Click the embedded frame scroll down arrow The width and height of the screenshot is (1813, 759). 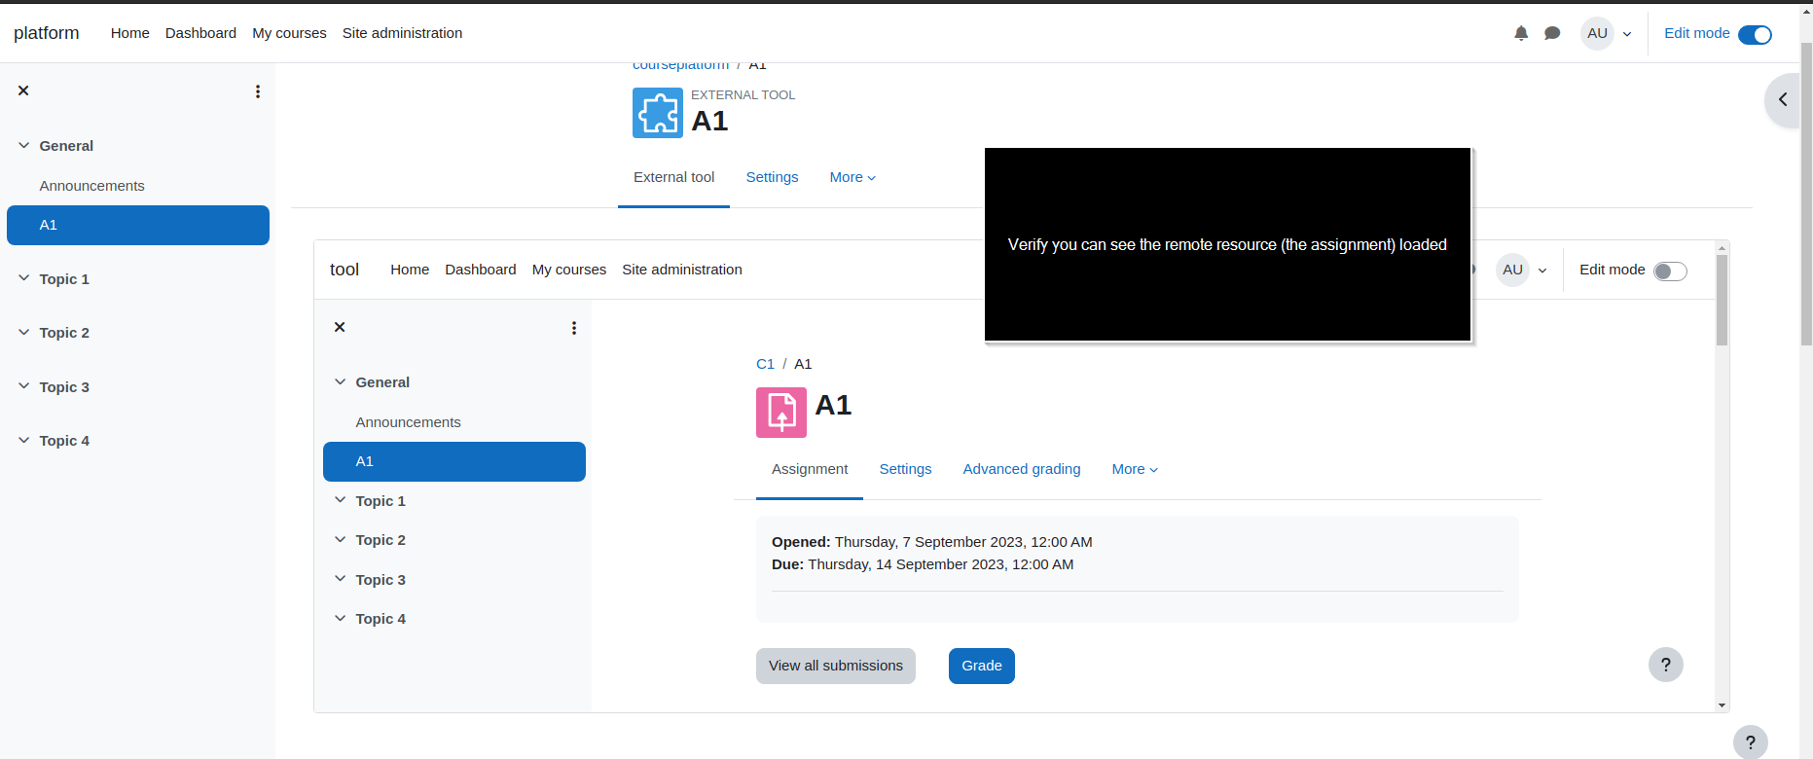point(1722,705)
